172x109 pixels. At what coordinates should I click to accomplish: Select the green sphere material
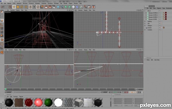[48, 102]
